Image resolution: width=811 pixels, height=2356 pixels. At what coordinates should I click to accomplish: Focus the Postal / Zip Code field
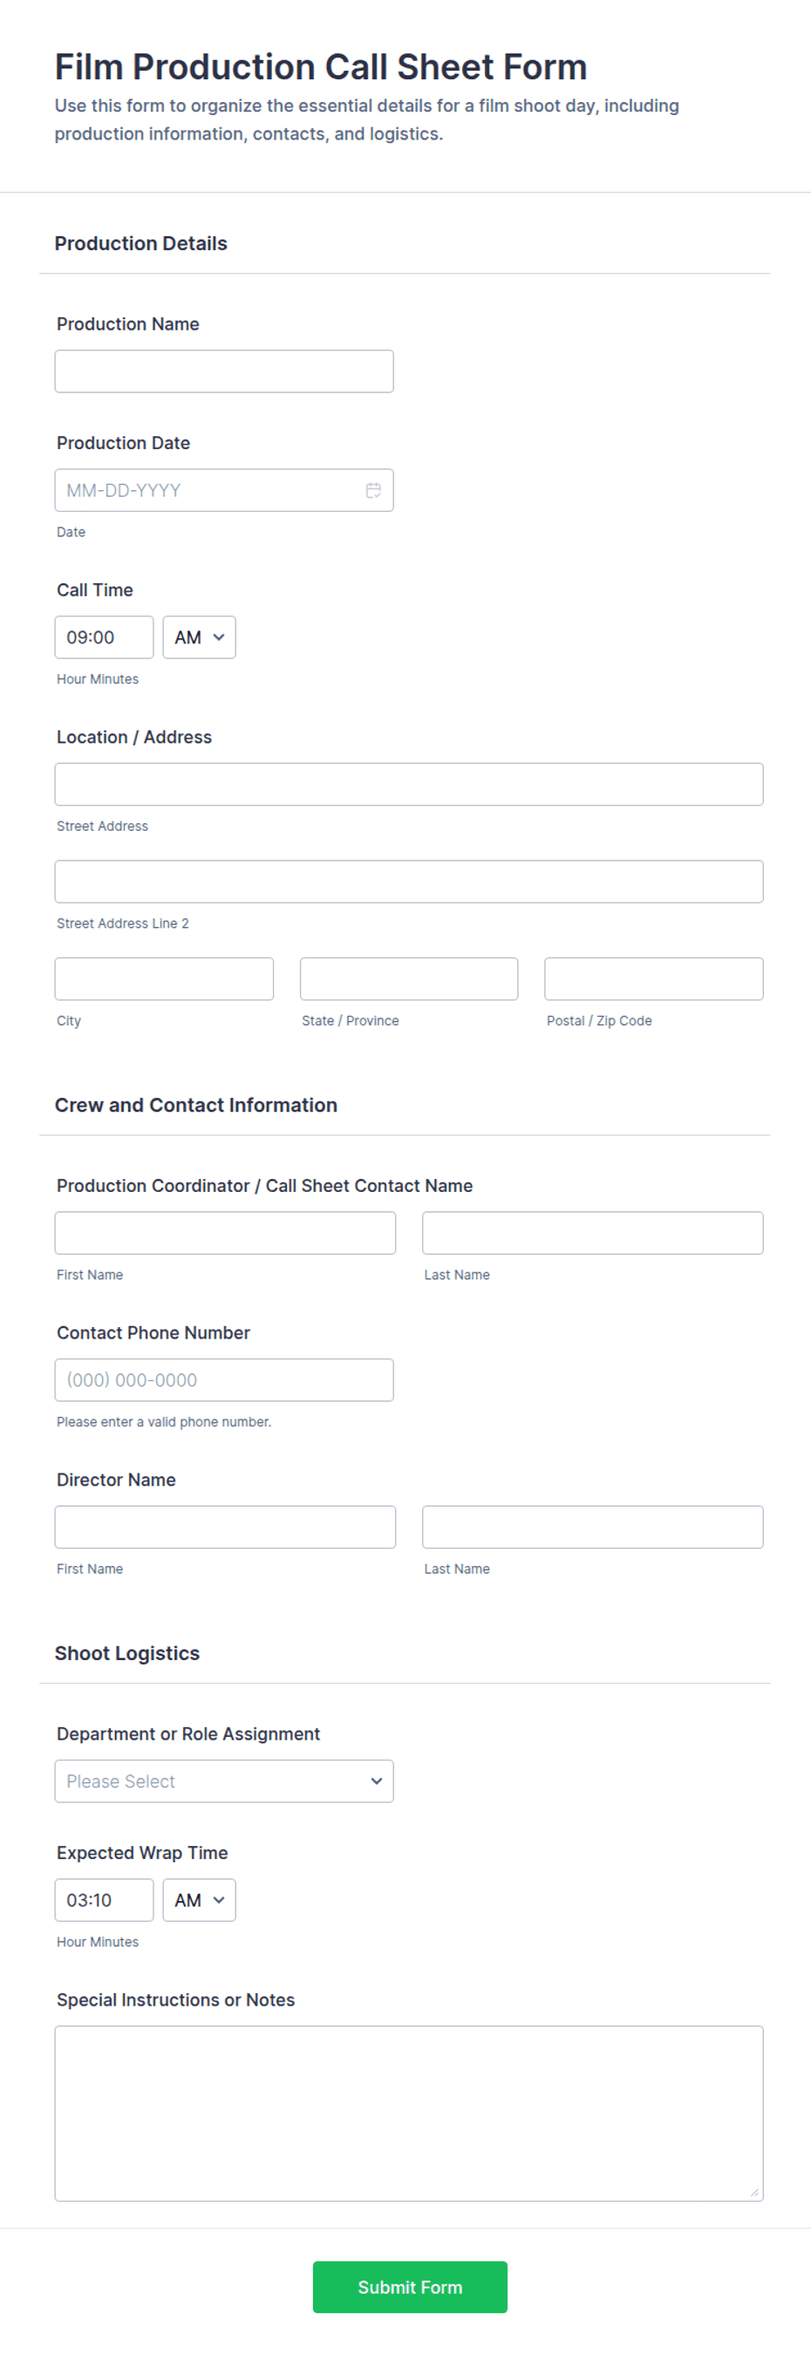click(654, 978)
